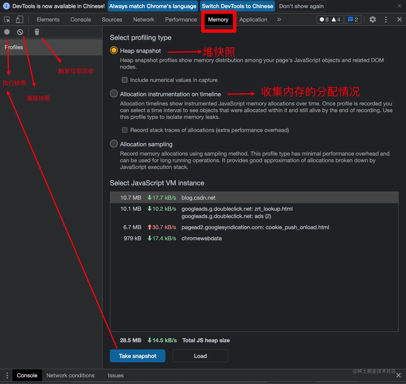Viewport: 406px width, 384px height.
Task: Click Always match Chrome's language
Action: tap(153, 6)
